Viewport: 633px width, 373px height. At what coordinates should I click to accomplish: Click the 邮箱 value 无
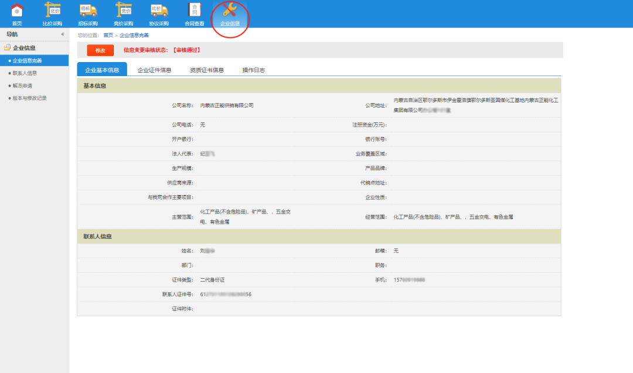(x=396, y=251)
